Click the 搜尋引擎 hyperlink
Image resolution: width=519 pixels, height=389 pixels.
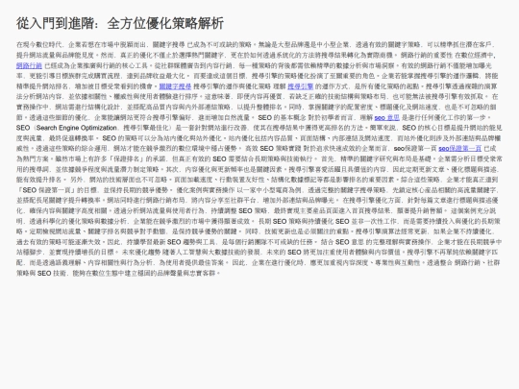pos(300,86)
